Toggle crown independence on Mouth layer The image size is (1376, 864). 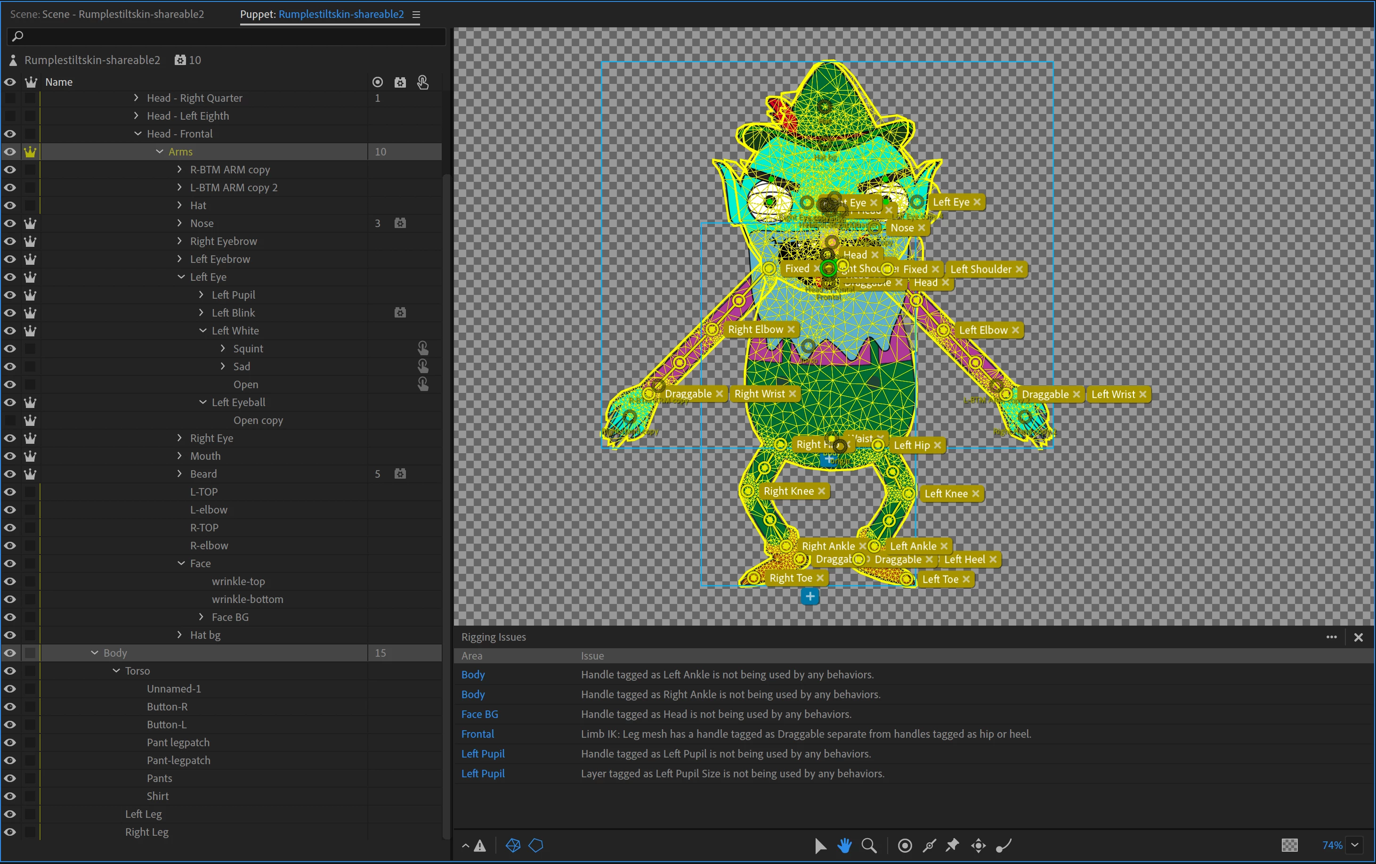click(x=30, y=456)
